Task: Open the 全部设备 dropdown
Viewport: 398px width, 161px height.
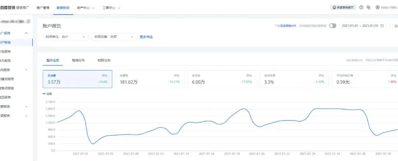Action: 114,37
